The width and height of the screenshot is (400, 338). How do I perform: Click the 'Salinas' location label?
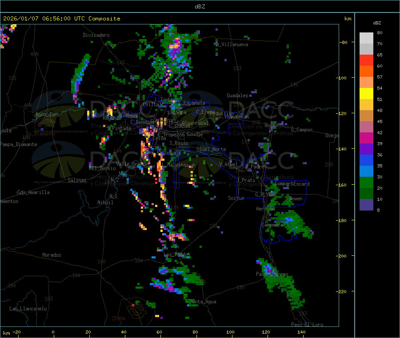(x=77, y=180)
